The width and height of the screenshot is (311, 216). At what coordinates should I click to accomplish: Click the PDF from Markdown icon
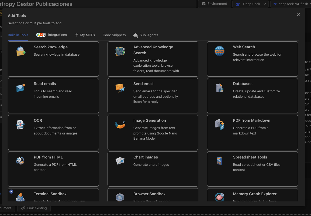coord(219,124)
